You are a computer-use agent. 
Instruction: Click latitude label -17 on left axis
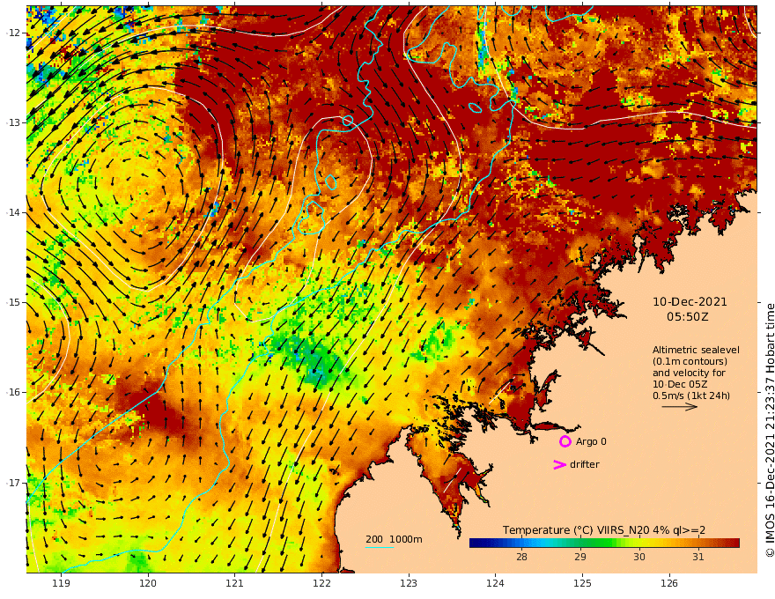click(x=13, y=483)
